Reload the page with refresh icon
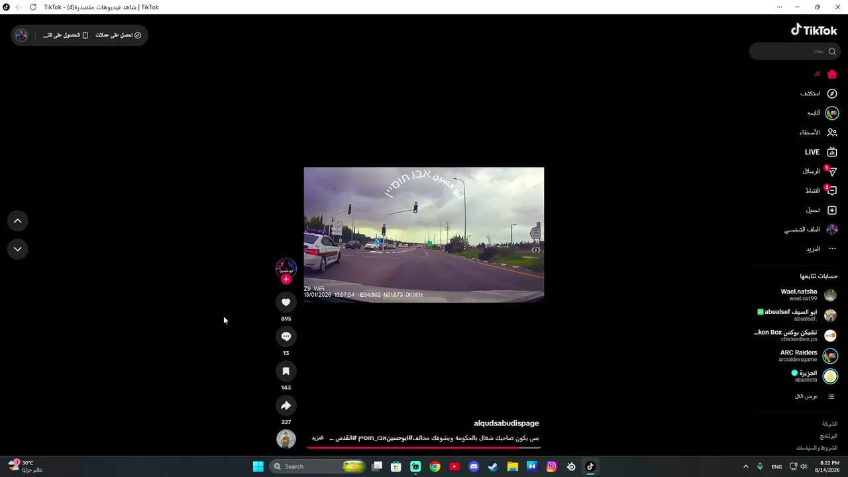 coord(33,7)
